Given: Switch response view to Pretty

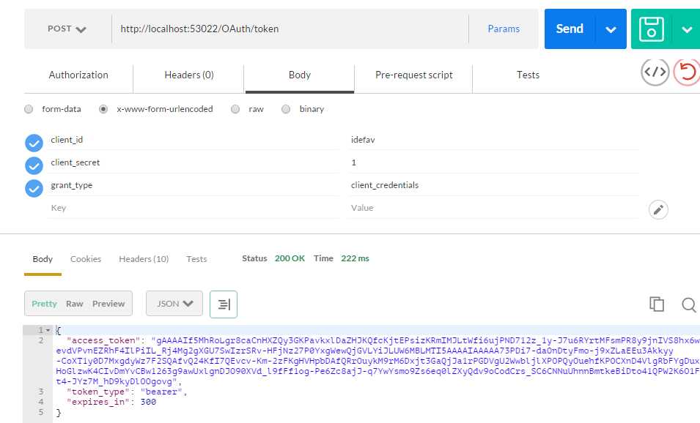Looking at the screenshot, I should 44,304.
